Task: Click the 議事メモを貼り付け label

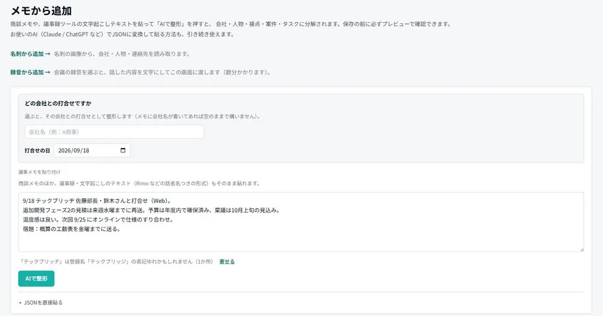Action: (x=40, y=172)
